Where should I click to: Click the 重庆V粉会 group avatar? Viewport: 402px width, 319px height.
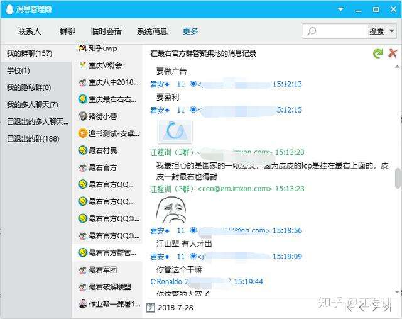(82, 65)
